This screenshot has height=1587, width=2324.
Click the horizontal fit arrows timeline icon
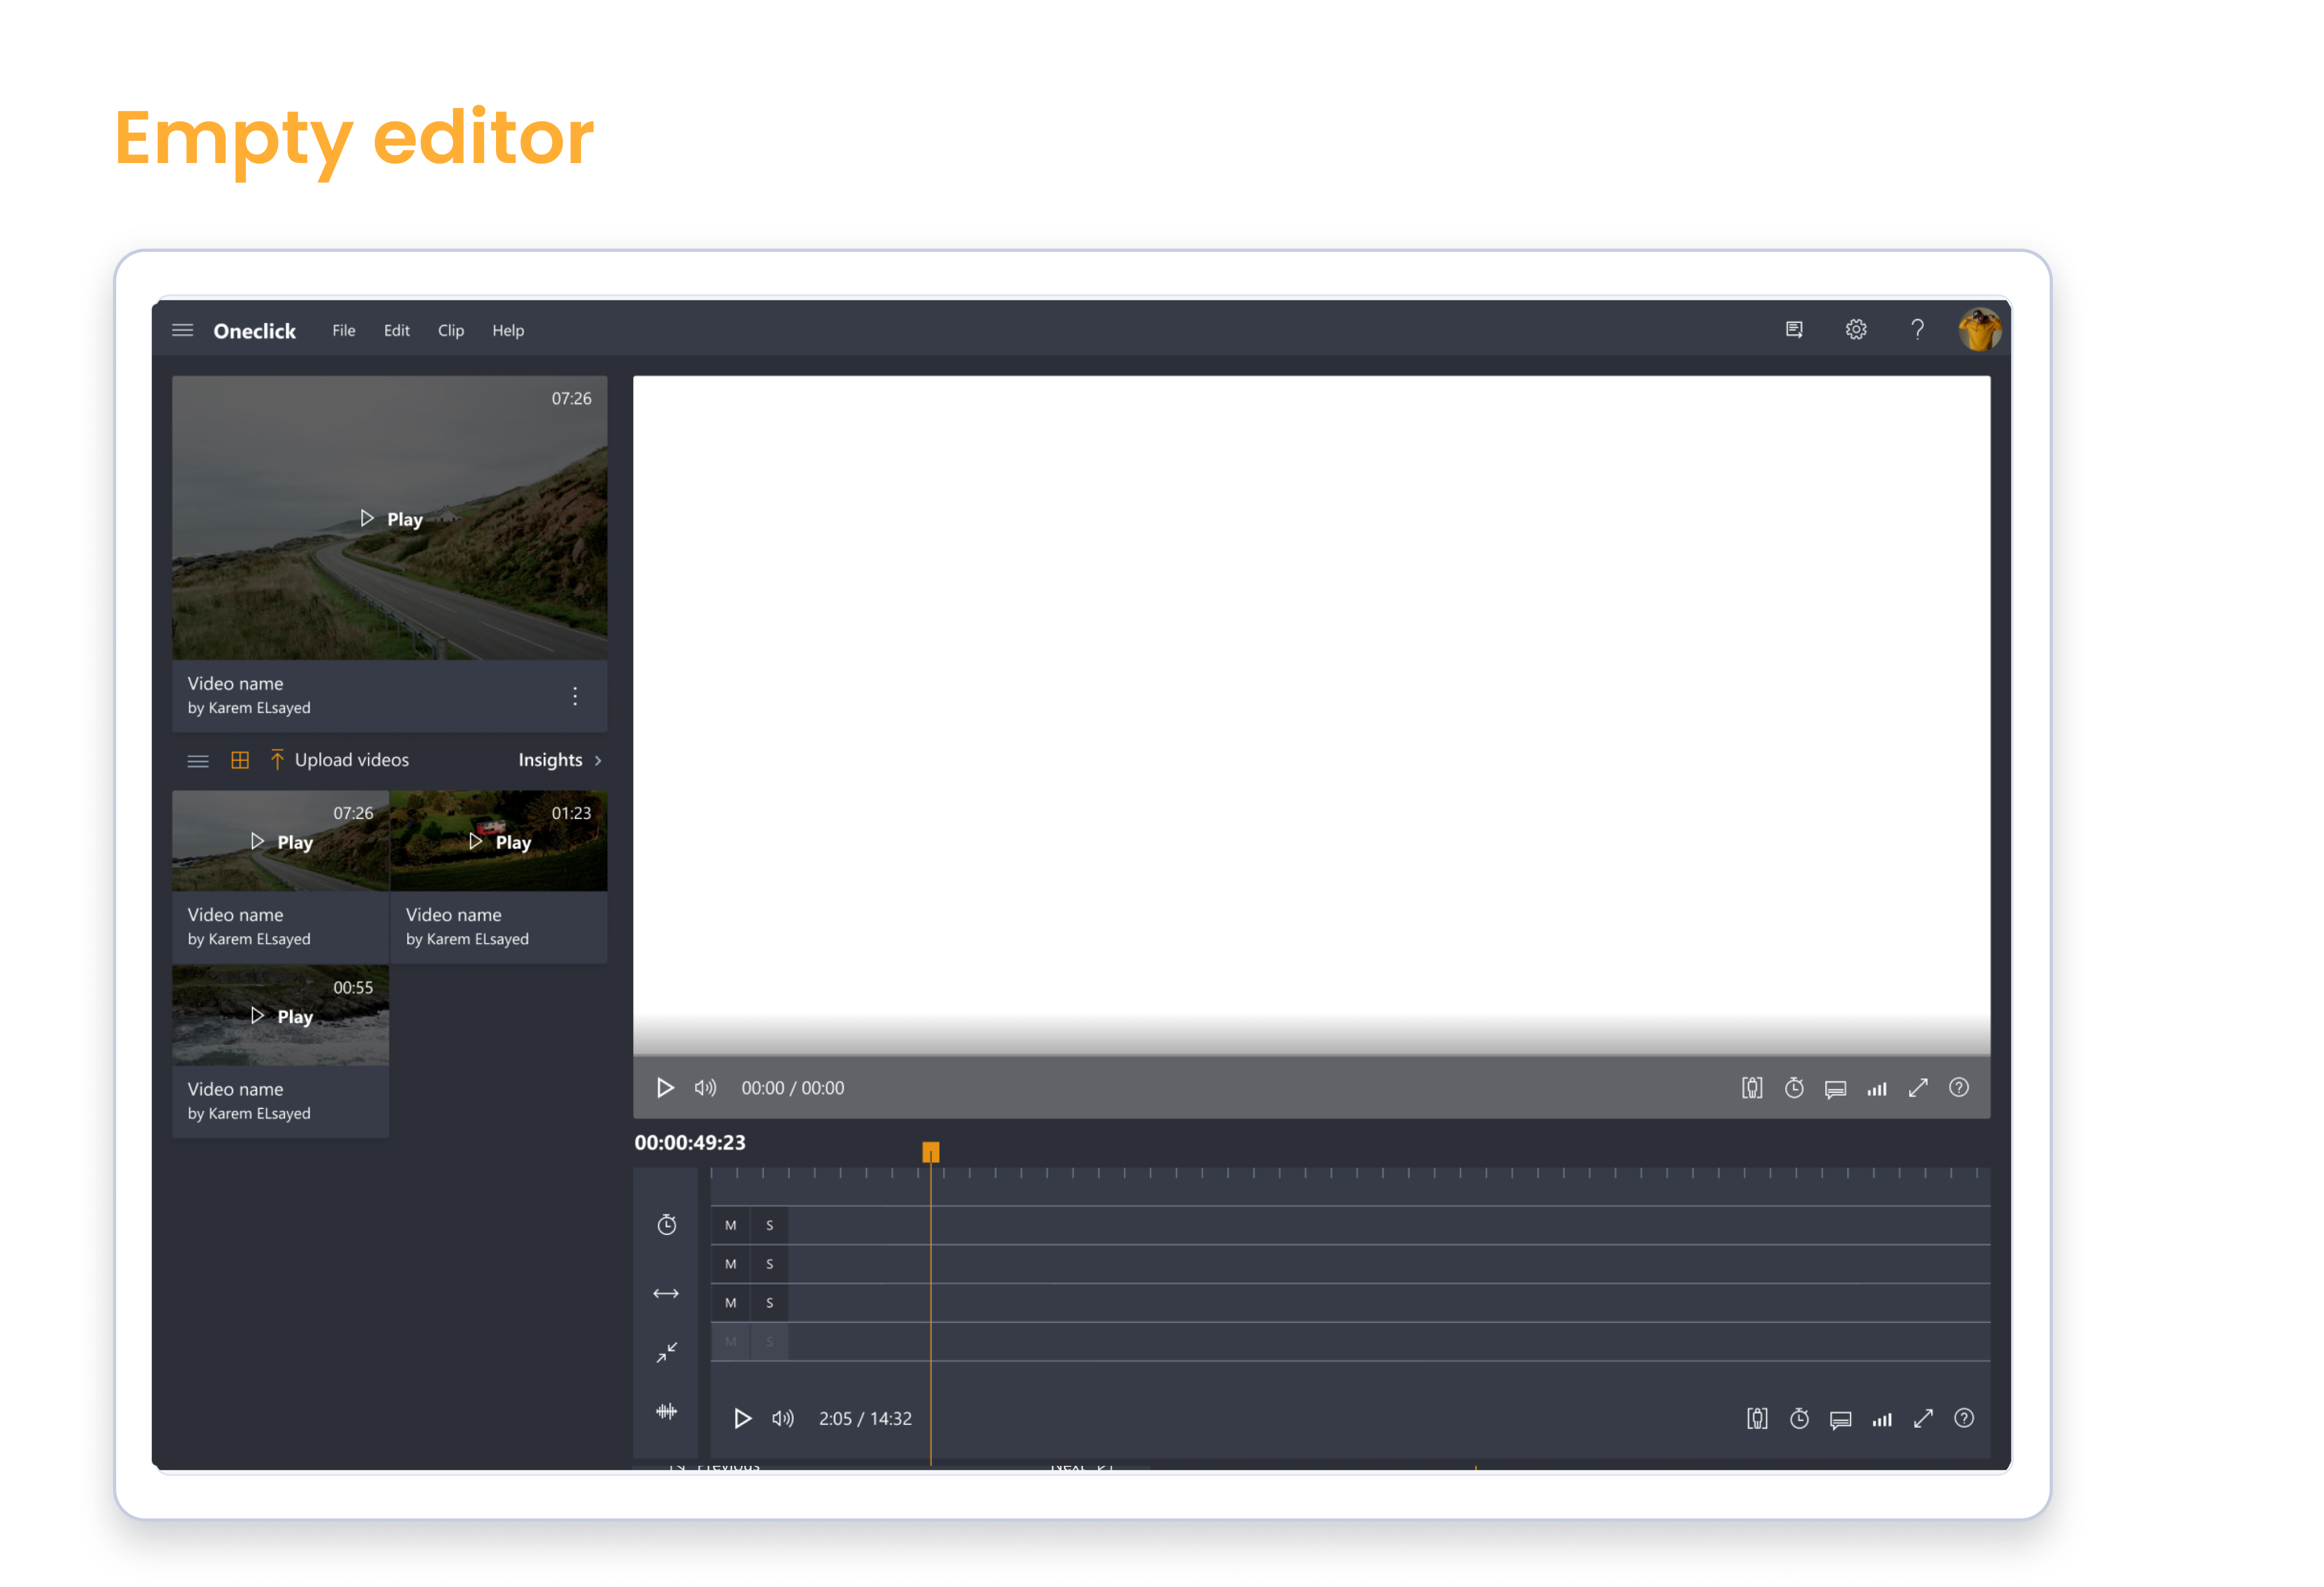tap(666, 1294)
